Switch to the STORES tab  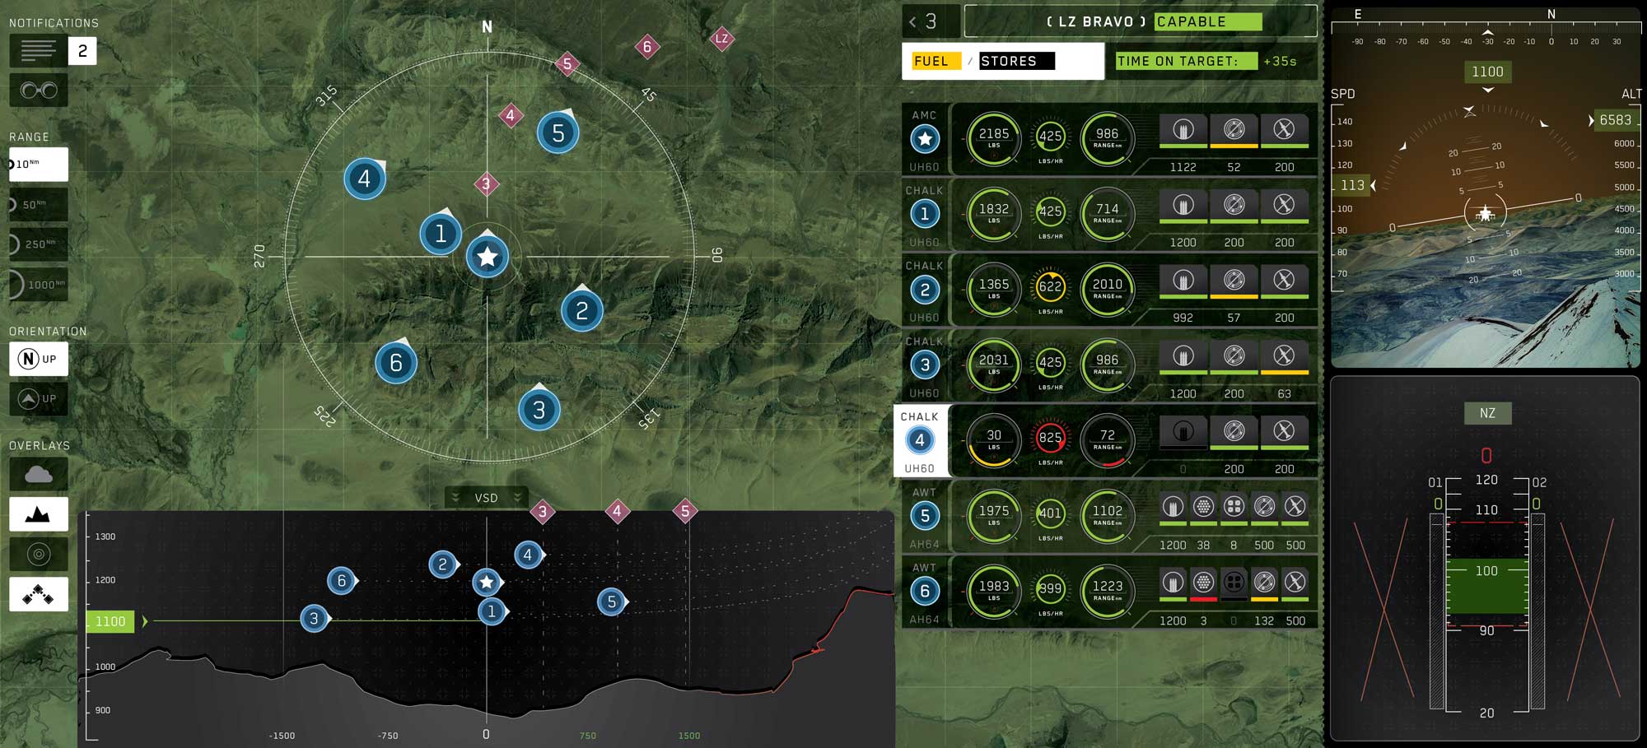1016,61
